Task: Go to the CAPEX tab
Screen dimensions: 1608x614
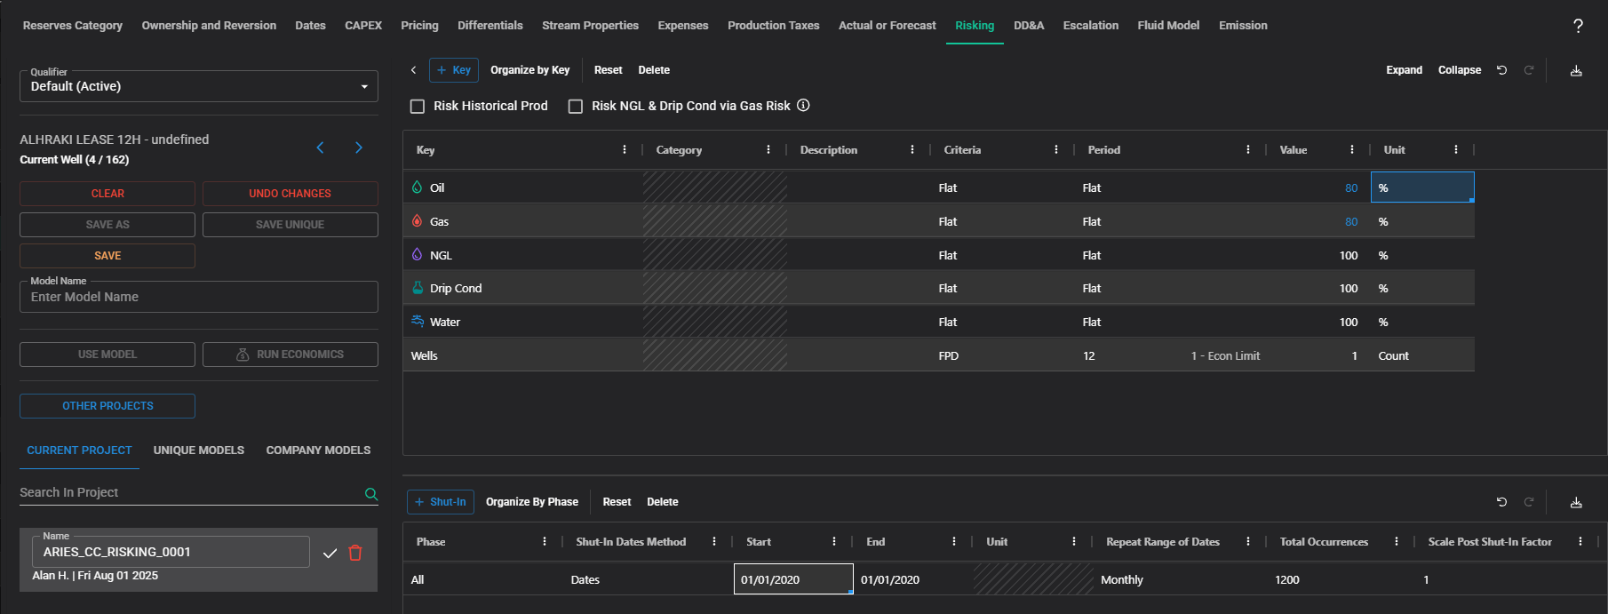Action: [x=363, y=26]
